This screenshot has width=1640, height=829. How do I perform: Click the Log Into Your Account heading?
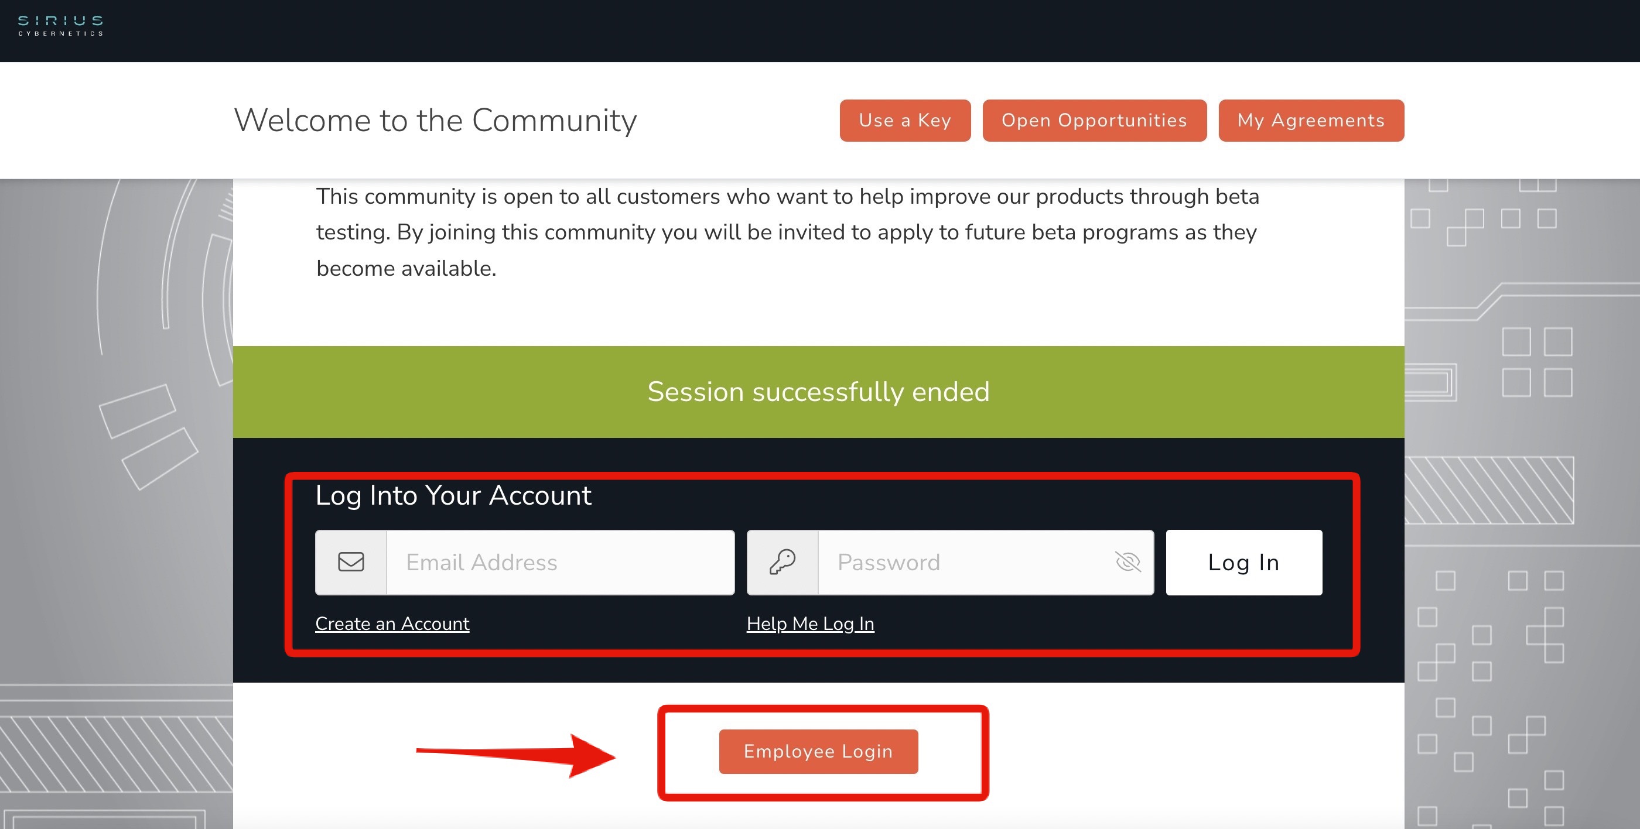(453, 496)
